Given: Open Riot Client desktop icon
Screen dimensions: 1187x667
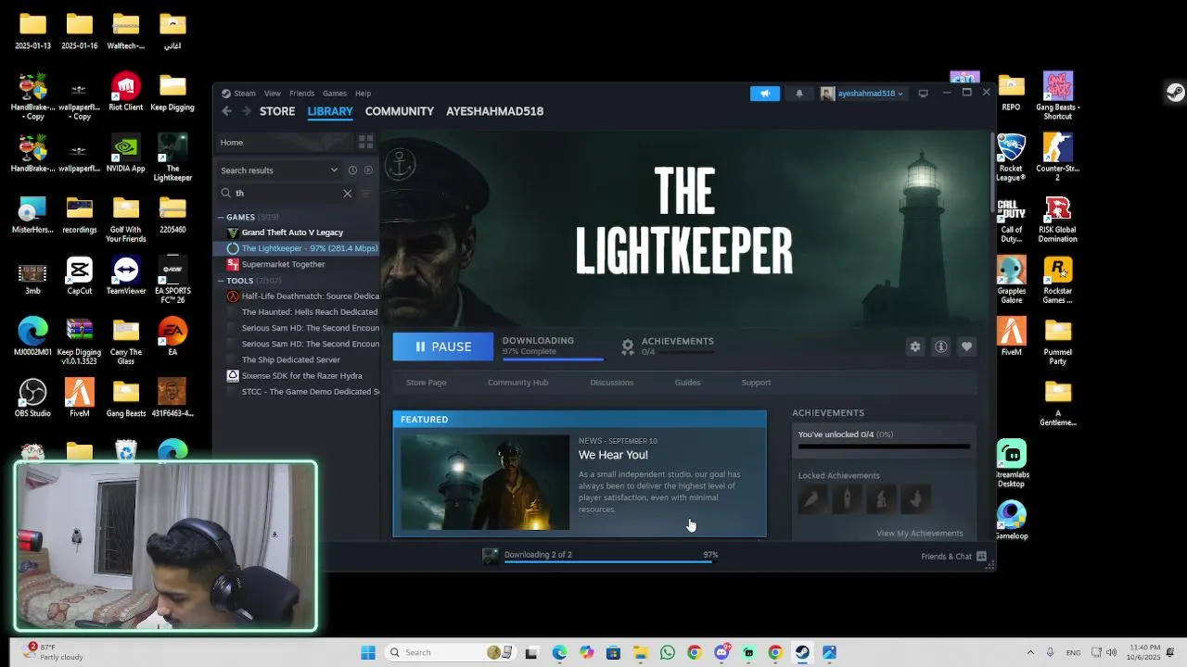Looking at the screenshot, I should [125, 92].
